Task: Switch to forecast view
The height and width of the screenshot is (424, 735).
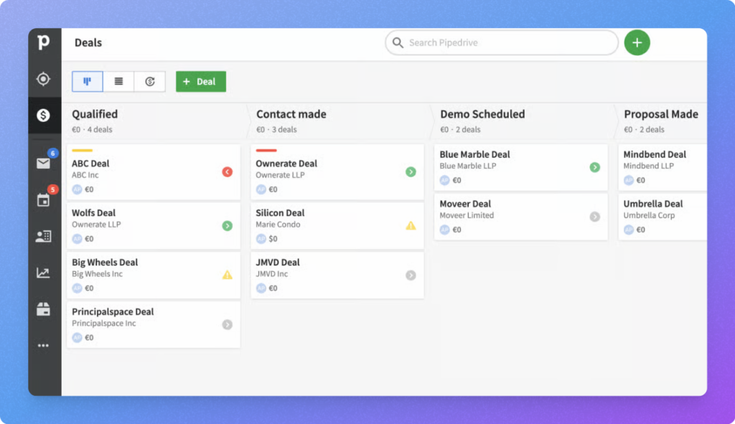Action: pos(149,82)
